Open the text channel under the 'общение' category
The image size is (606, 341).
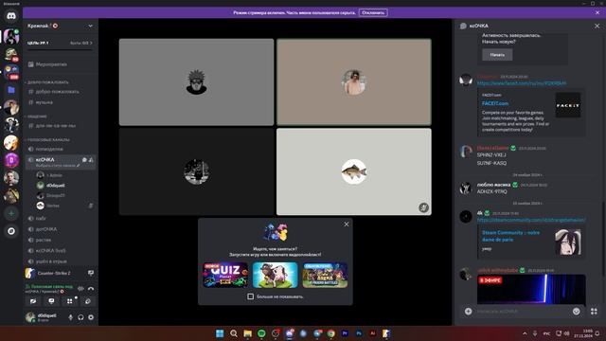(x=56, y=126)
